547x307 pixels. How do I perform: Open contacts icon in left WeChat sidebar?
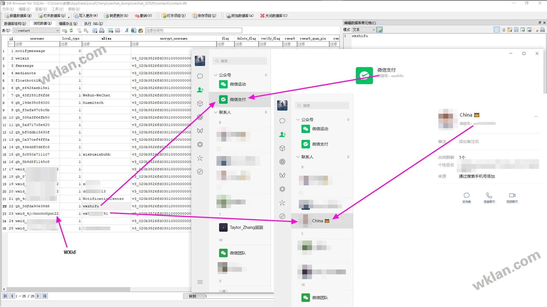200,90
